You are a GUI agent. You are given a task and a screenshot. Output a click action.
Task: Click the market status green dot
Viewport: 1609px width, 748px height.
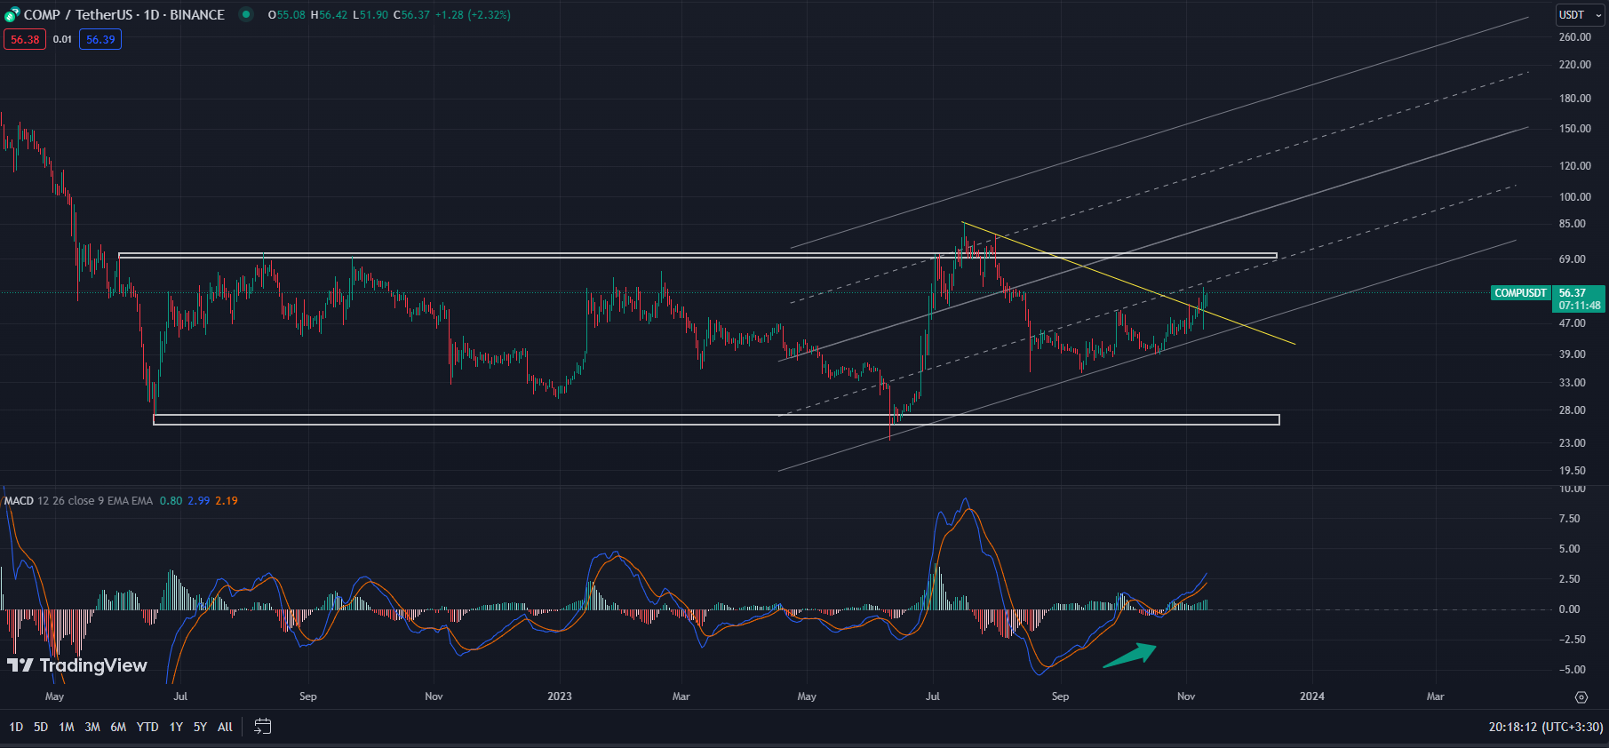pos(246,14)
